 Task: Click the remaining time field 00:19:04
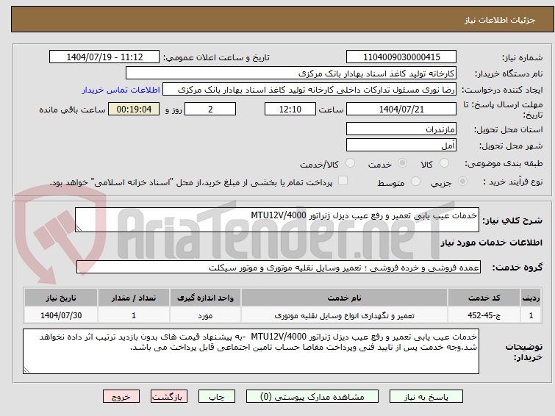click(134, 109)
